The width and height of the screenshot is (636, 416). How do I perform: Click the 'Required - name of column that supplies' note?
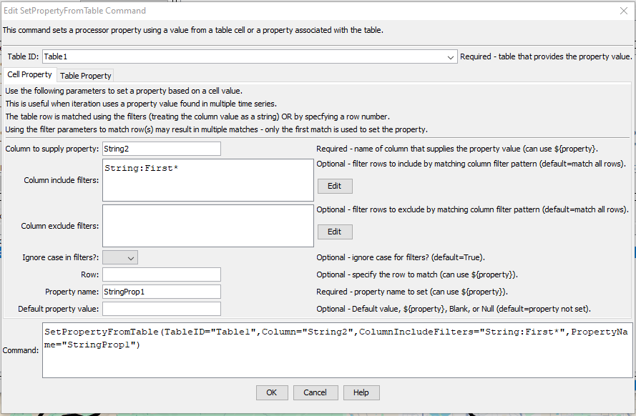coord(457,149)
